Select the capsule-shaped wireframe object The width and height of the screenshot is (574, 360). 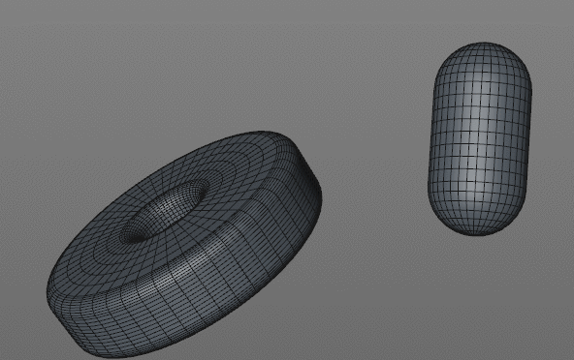pos(480,139)
